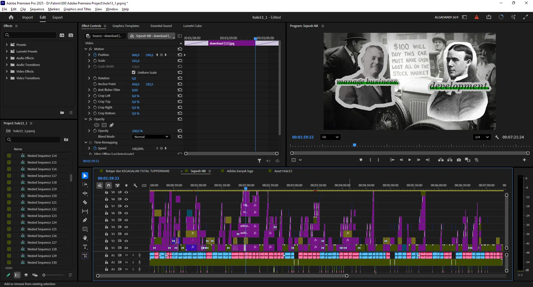Play the Program monitor
The height and width of the screenshot is (287, 533).
tap(410, 160)
